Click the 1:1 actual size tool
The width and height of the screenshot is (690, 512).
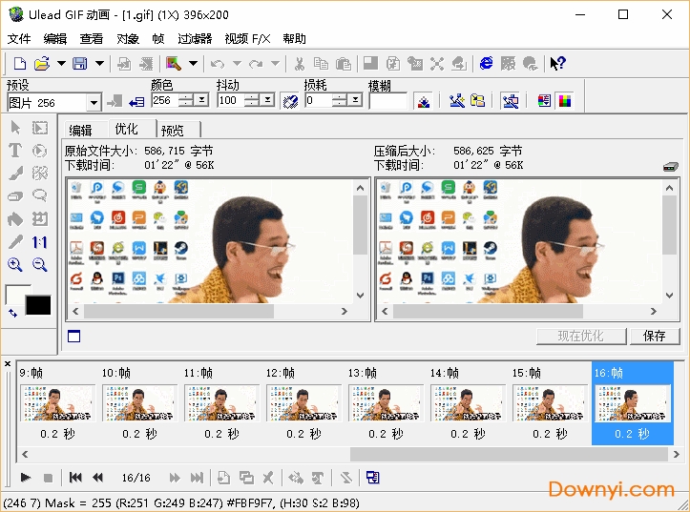click(40, 242)
